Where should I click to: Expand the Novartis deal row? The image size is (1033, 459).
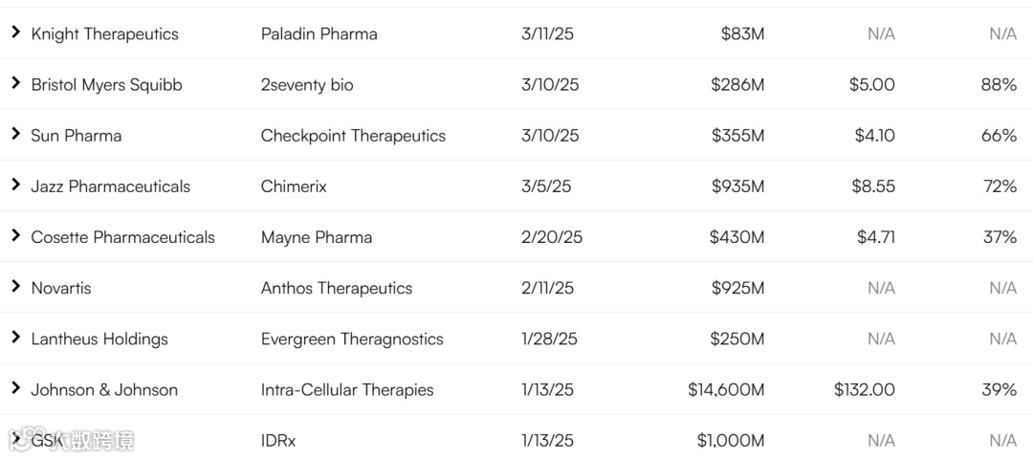(15, 286)
